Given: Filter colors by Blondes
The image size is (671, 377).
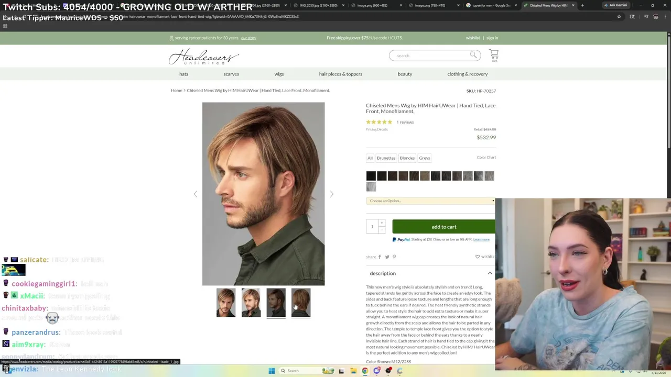Looking at the screenshot, I should click(407, 158).
